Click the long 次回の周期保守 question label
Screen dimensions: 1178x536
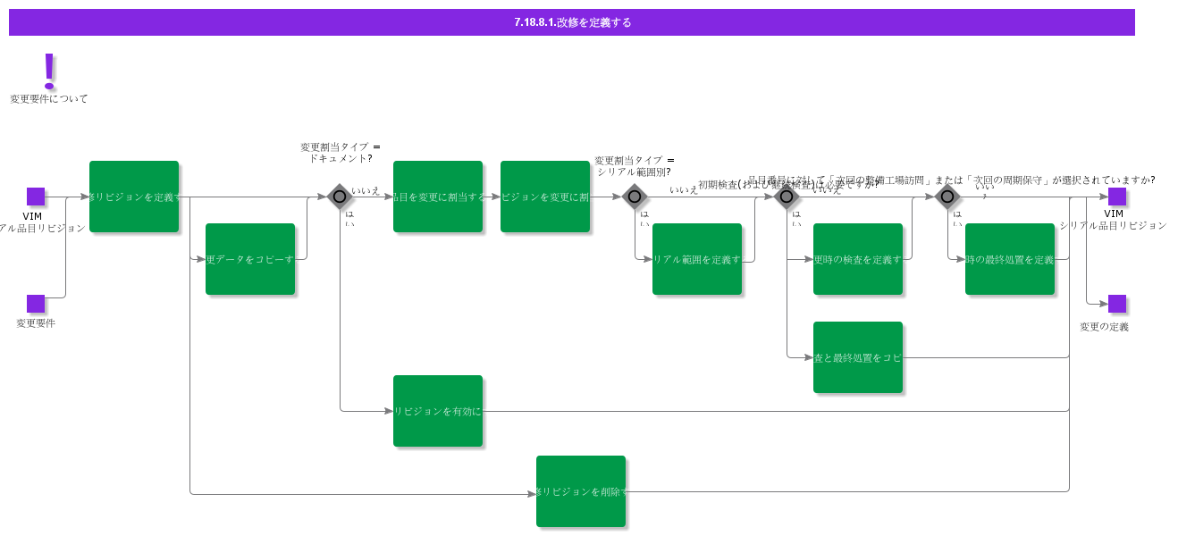click(x=951, y=180)
